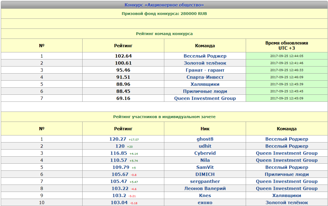Click Nila's rating 110.57

(119, 160)
